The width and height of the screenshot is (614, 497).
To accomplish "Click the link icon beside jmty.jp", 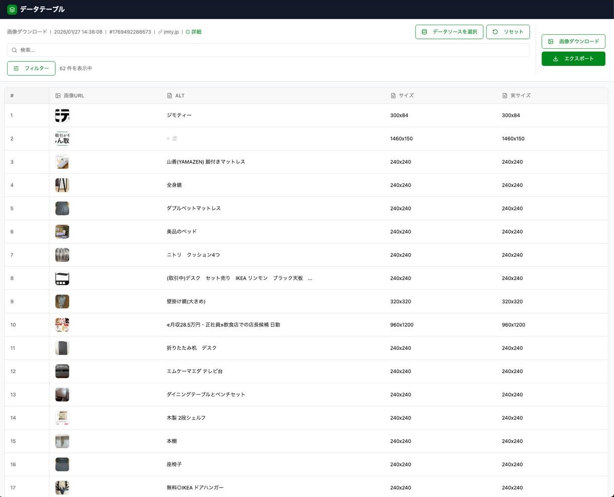I will point(160,32).
